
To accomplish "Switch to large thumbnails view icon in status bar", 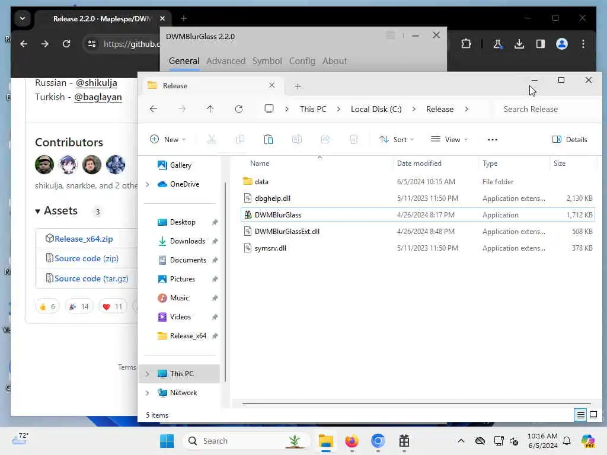I will coord(593,415).
